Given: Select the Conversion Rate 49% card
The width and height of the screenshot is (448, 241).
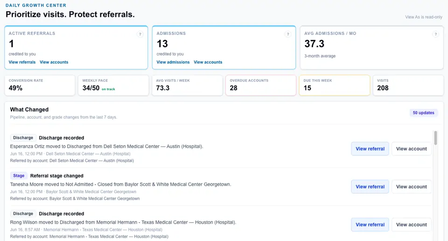Looking at the screenshot, I should [40, 85].
